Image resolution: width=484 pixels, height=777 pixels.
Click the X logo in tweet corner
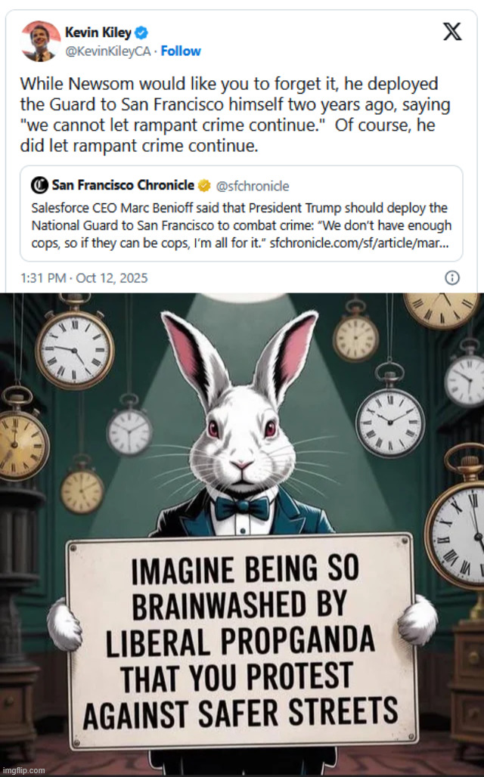click(x=451, y=32)
